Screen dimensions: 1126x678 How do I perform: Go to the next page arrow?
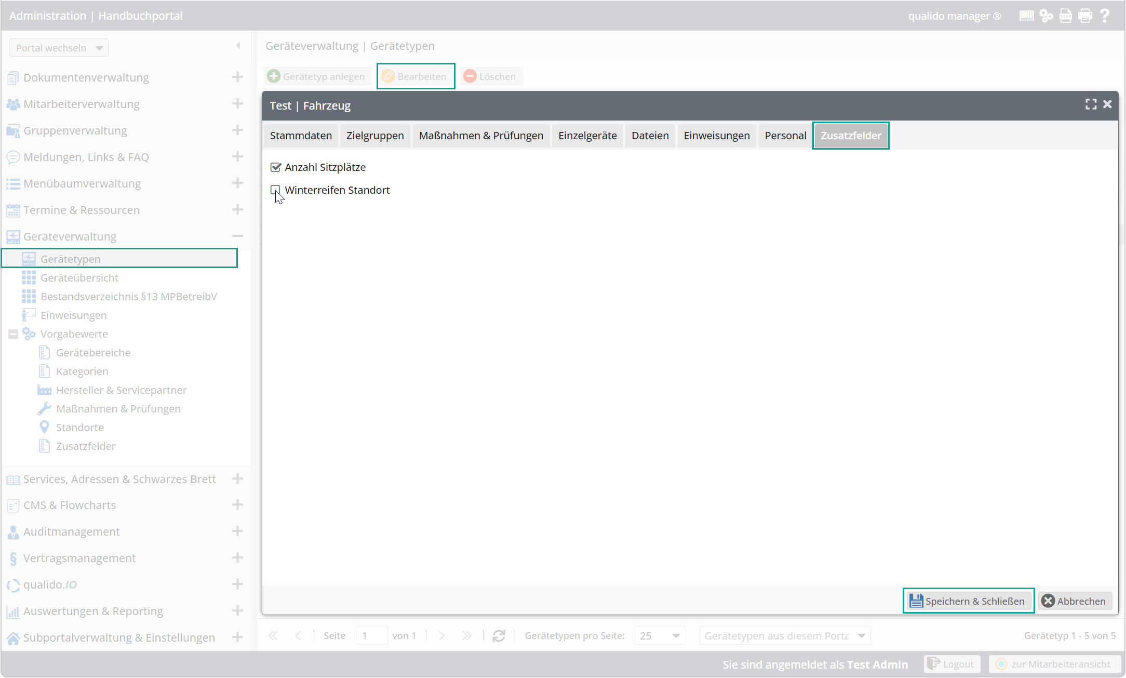point(441,636)
